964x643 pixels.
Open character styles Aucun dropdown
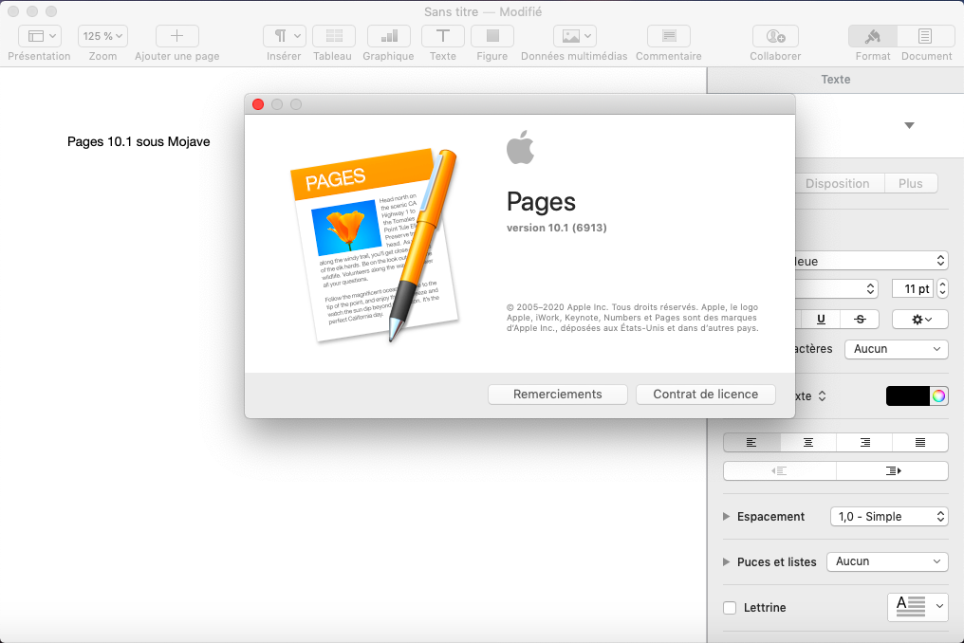(897, 349)
